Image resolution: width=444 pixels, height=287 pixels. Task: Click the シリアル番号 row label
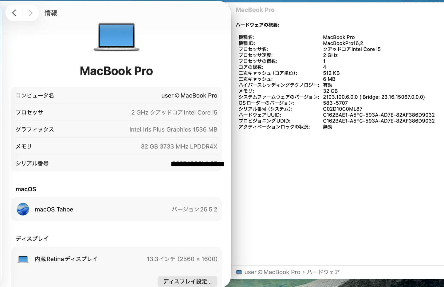pyautogui.click(x=32, y=163)
